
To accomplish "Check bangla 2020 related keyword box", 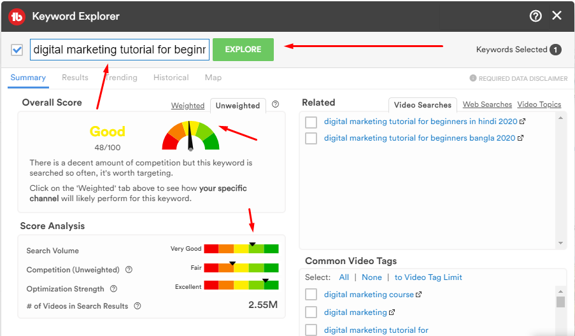I will click(x=311, y=139).
